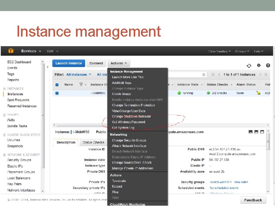The height and width of the screenshot is (206, 275).
Task: Click the green status checks icon
Action: [209, 93]
